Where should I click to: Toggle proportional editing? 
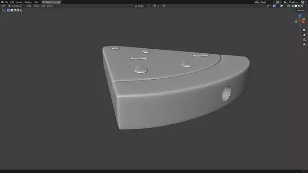[x=164, y=6]
